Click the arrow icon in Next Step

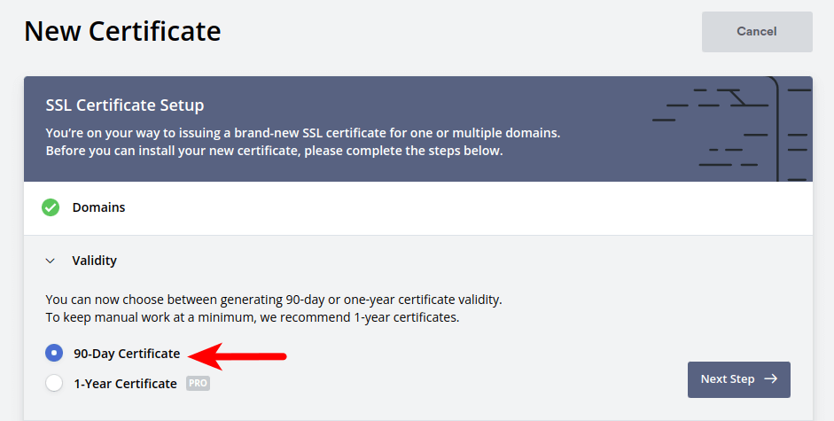[x=771, y=379]
